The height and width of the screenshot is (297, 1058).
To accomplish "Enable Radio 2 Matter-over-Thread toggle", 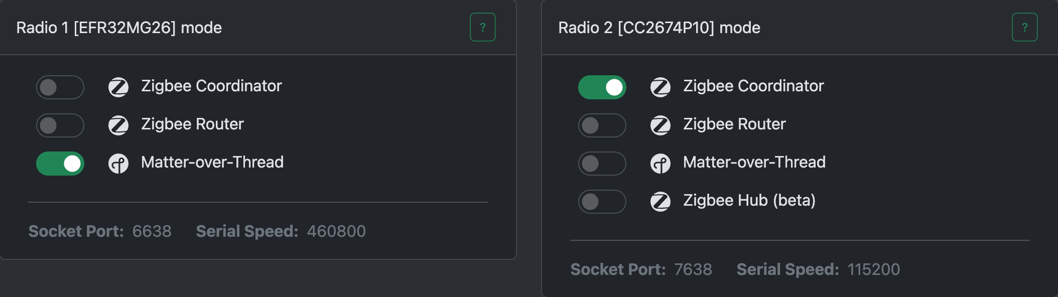I will (602, 164).
